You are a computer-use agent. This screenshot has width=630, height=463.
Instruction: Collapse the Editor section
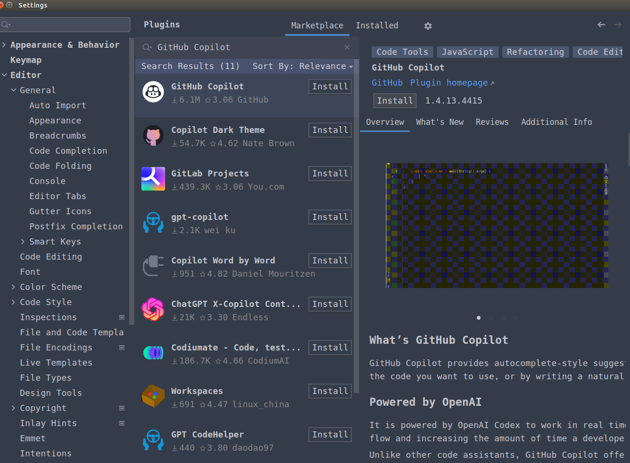[4, 75]
